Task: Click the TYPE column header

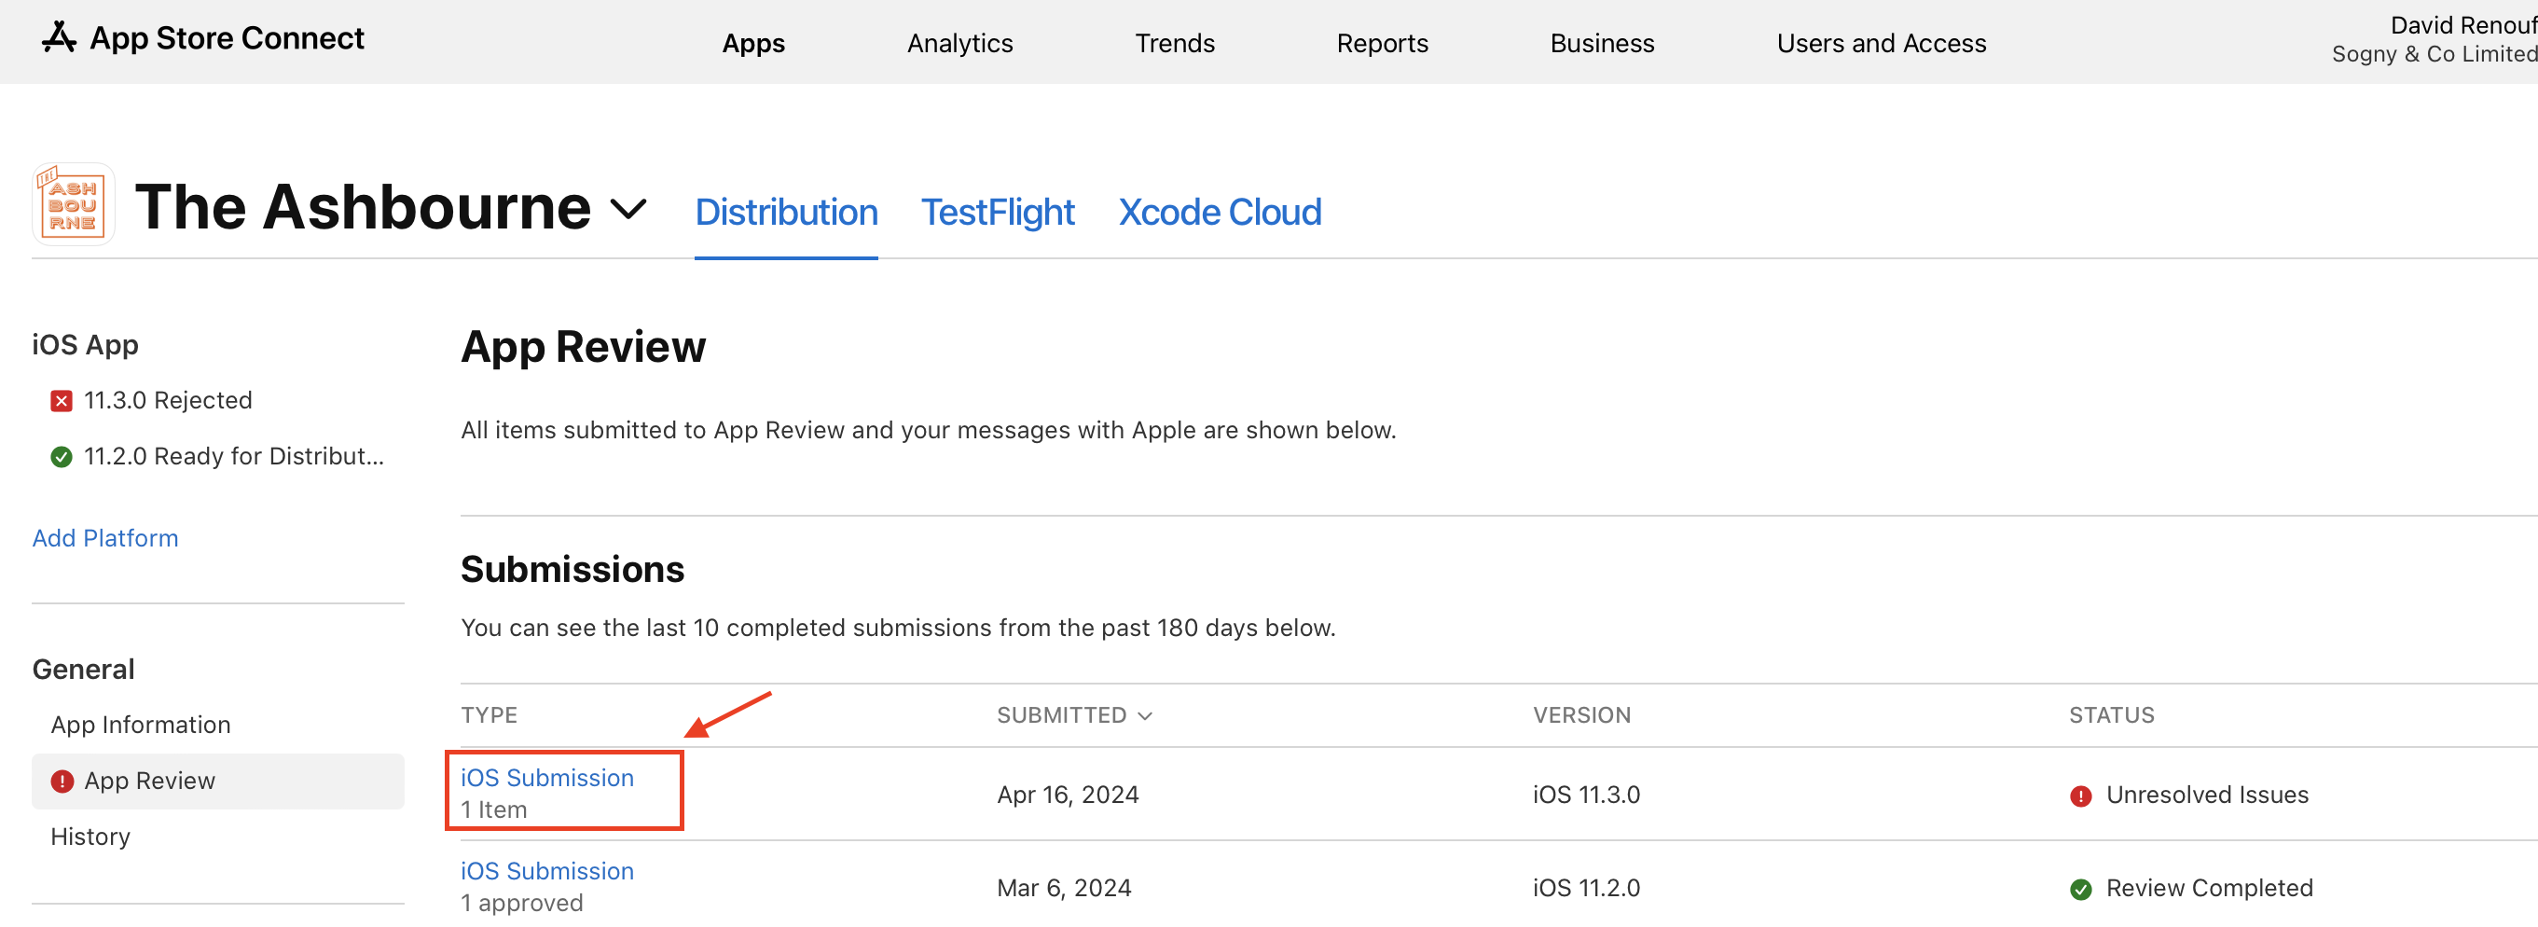Action: 489,715
